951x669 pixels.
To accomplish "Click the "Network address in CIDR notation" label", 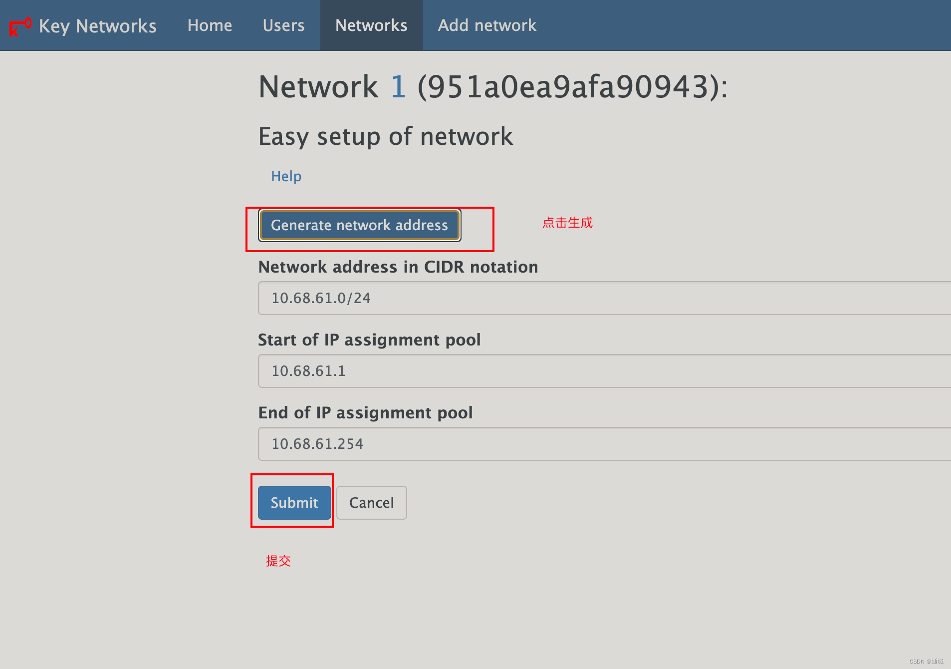I will pos(398,267).
